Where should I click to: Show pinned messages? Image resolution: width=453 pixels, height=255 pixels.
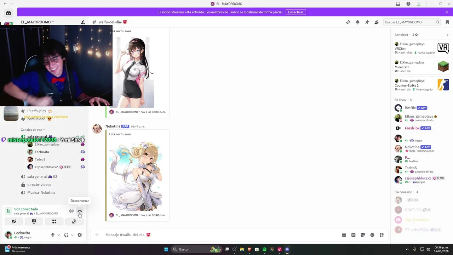tap(367, 22)
